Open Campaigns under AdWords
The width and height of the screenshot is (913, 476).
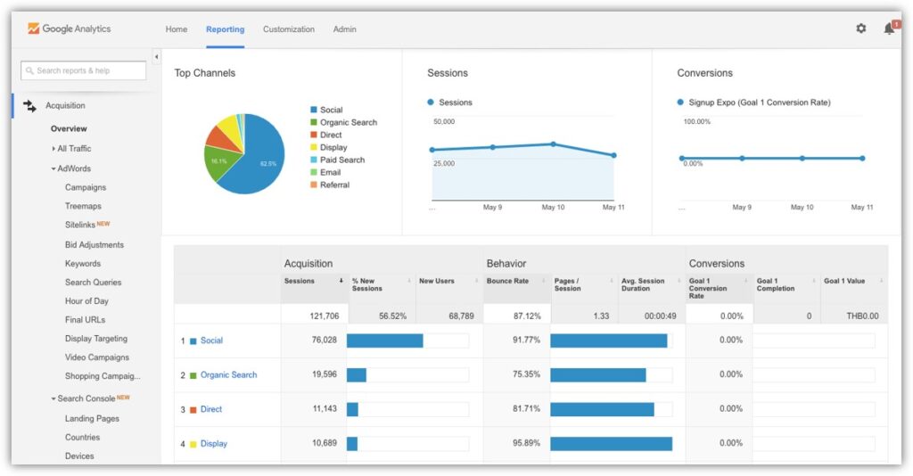pyautogui.click(x=86, y=187)
